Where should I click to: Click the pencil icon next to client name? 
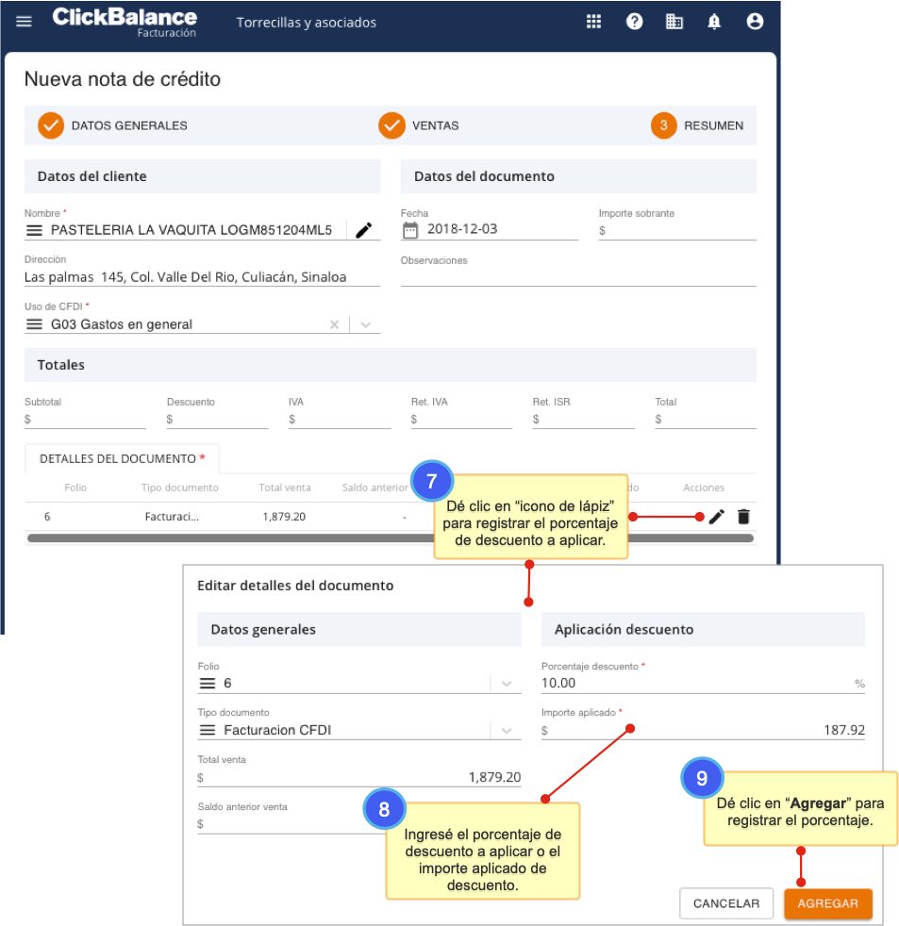pyautogui.click(x=364, y=230)
